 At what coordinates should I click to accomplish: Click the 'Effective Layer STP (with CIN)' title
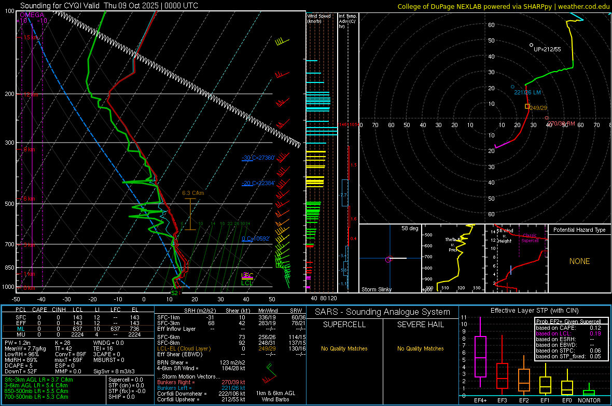[x=534, y=311]
